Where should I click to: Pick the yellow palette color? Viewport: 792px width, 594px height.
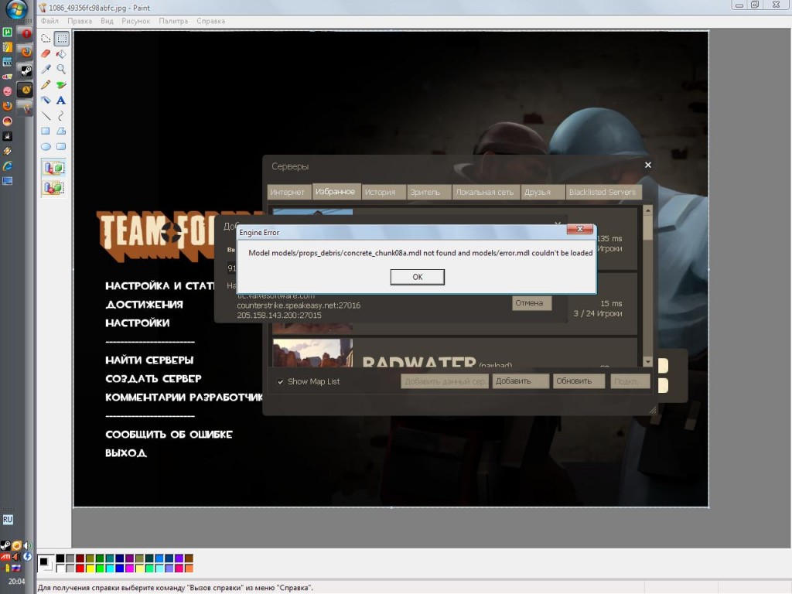click(x=90, y=568)
